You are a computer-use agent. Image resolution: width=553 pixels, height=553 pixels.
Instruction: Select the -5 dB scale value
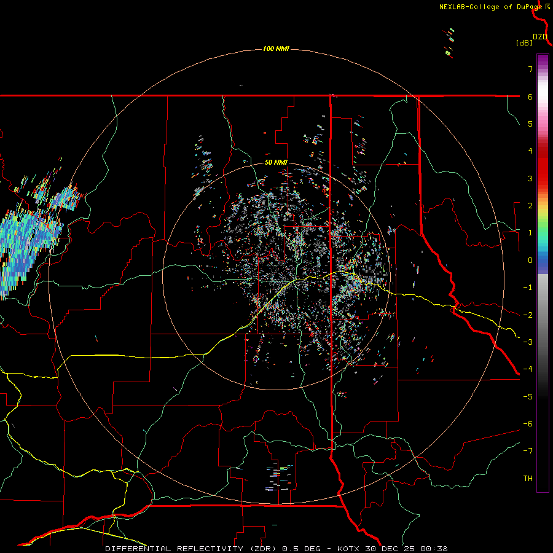click(528, 397)
